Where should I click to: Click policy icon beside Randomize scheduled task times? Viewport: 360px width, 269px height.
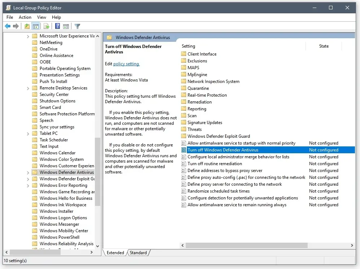point(184,191)
